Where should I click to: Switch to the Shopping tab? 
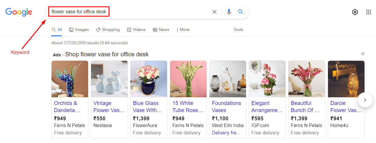[x=108, y=30]
